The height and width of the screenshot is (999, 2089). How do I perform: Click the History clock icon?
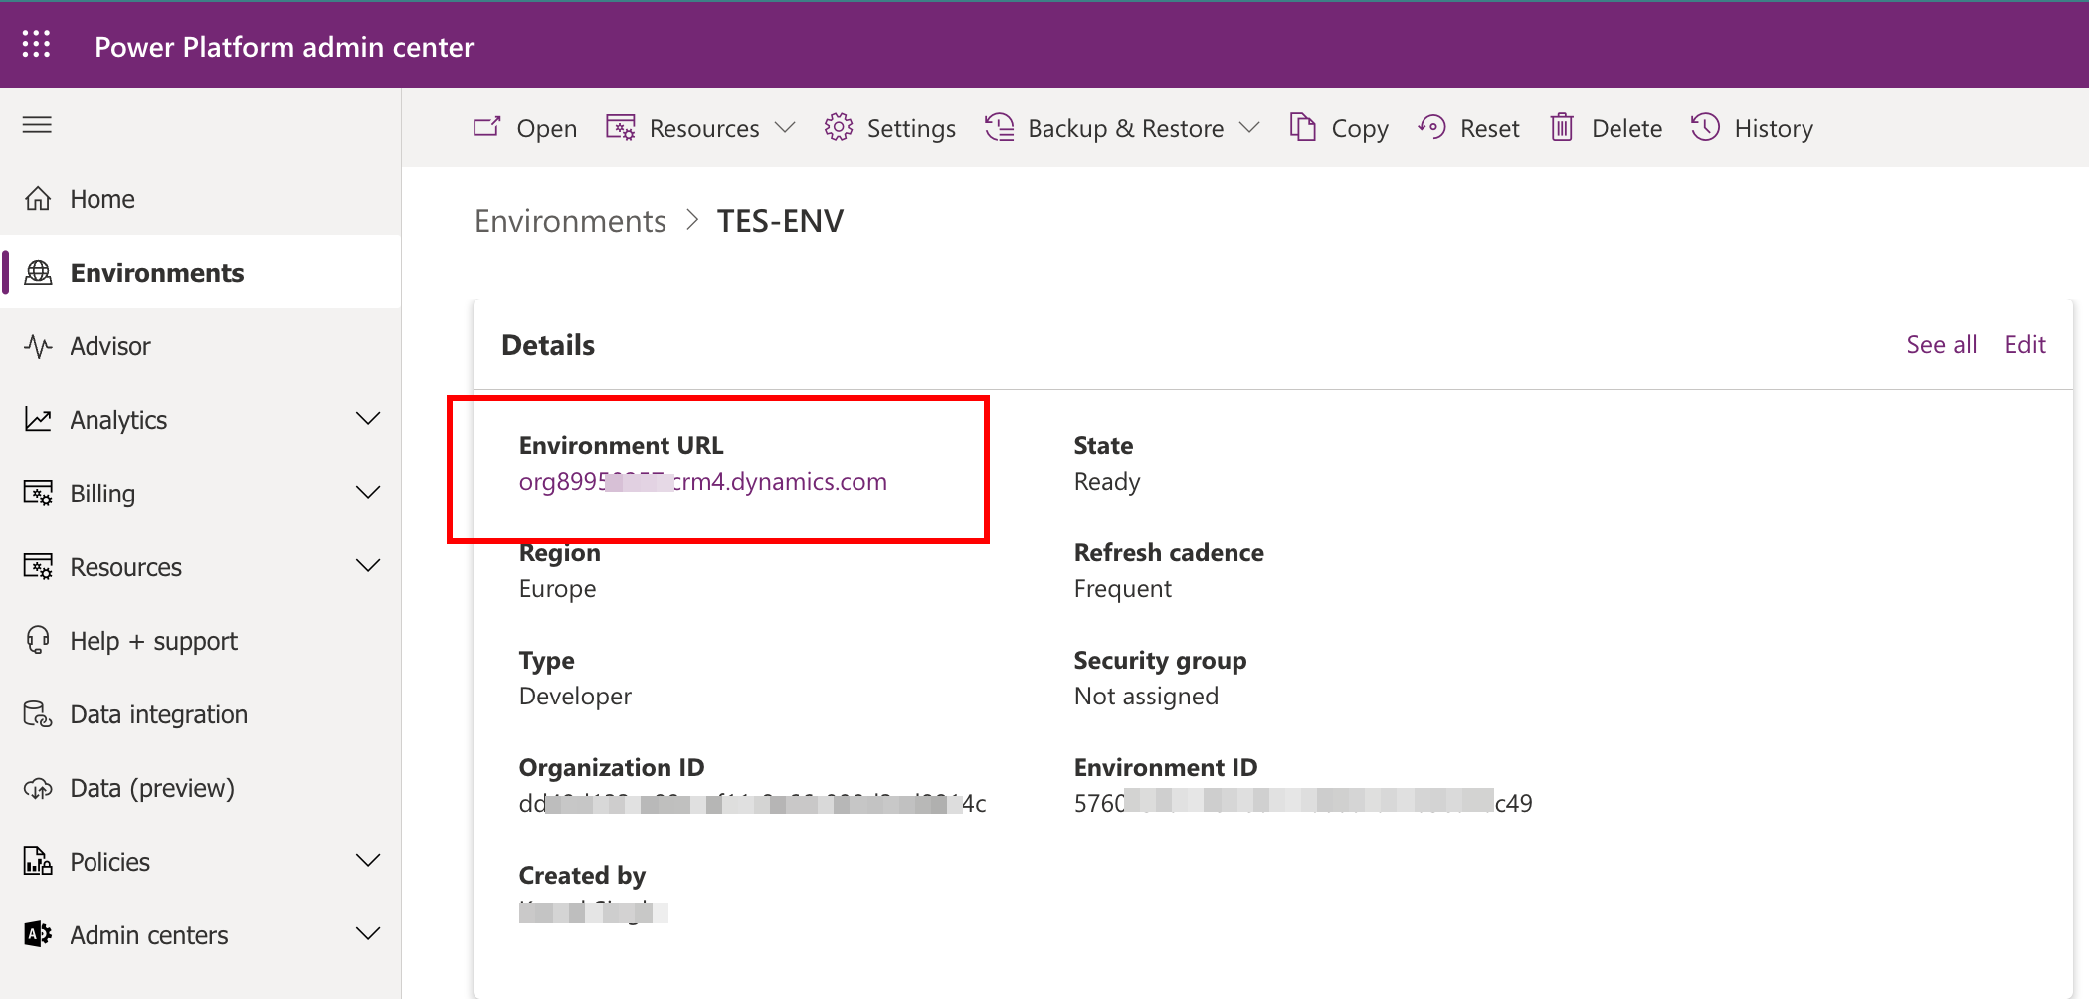coord(1705,127)
